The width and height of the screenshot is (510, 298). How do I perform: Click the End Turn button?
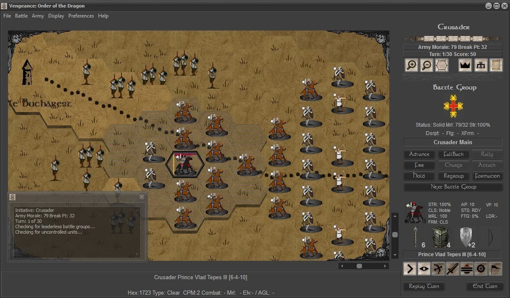tap(485, 286)
